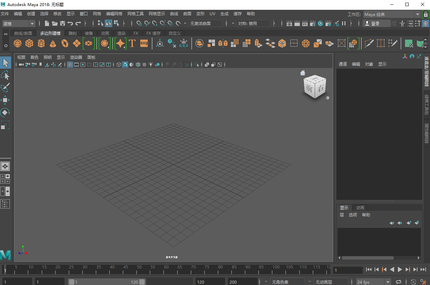430x285 pixels.
Task: Open the 网格工具 menu
Action: tap(136, 14)
